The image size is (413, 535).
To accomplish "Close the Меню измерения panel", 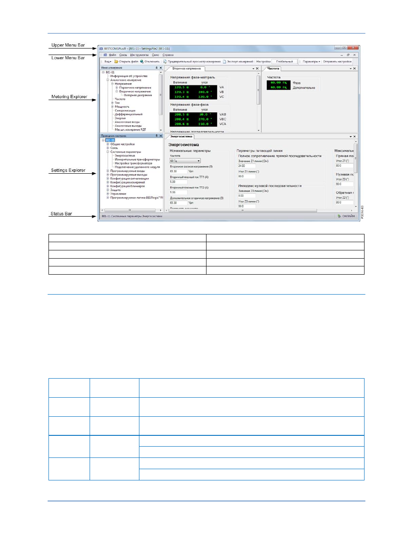I will pos(161,68).
